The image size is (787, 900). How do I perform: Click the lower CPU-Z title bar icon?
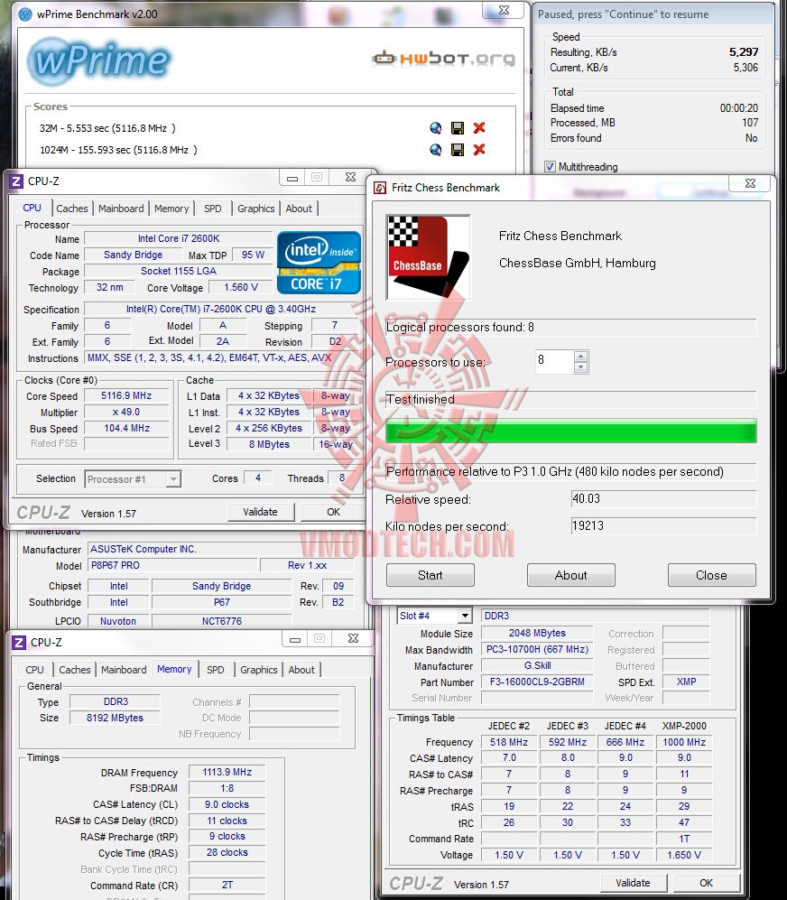click(19, 643)
